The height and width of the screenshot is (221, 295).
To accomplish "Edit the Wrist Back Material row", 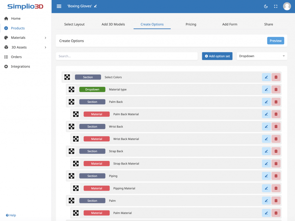I will tap(266, 139).
